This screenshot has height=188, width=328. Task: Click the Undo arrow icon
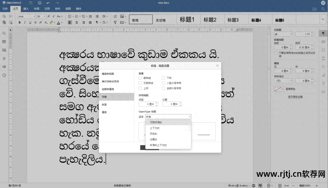pyautogui.click(x=48, y=3)
